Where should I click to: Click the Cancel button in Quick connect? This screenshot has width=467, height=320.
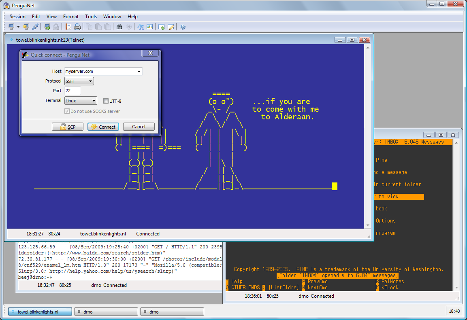click(x=139, y=127)
